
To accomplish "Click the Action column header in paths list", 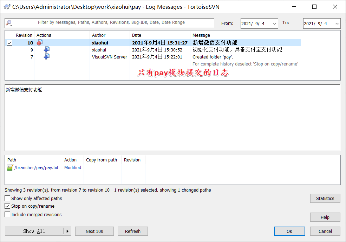I will click(70, 160).
